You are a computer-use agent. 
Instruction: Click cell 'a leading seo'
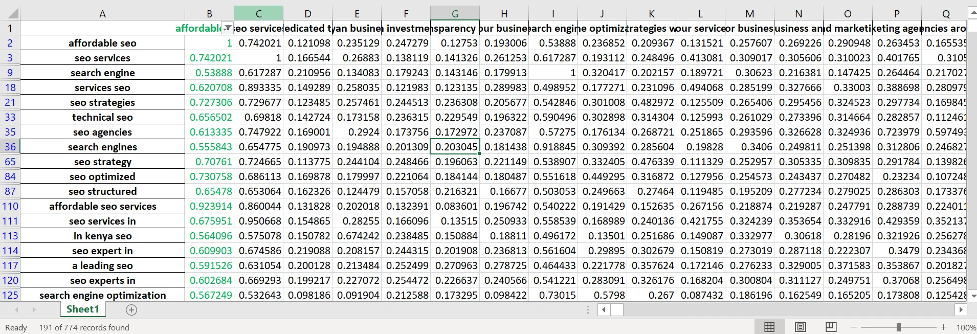click(x=102, y=265)
